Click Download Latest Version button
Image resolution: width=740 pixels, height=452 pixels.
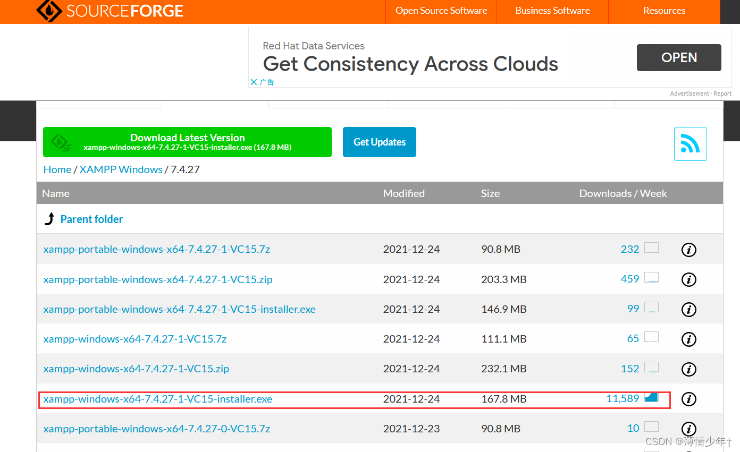click(187, 142)
